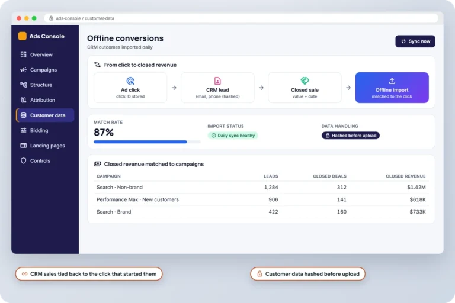Click the Hashed before upload badge
455x303 pixels.
point(351,136)
